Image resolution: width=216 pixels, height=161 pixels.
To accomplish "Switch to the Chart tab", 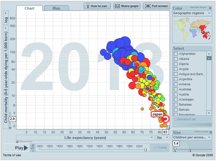I will tap(29, 8).
